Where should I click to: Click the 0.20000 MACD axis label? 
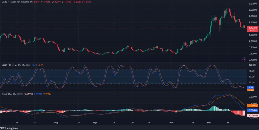[253, 97]
